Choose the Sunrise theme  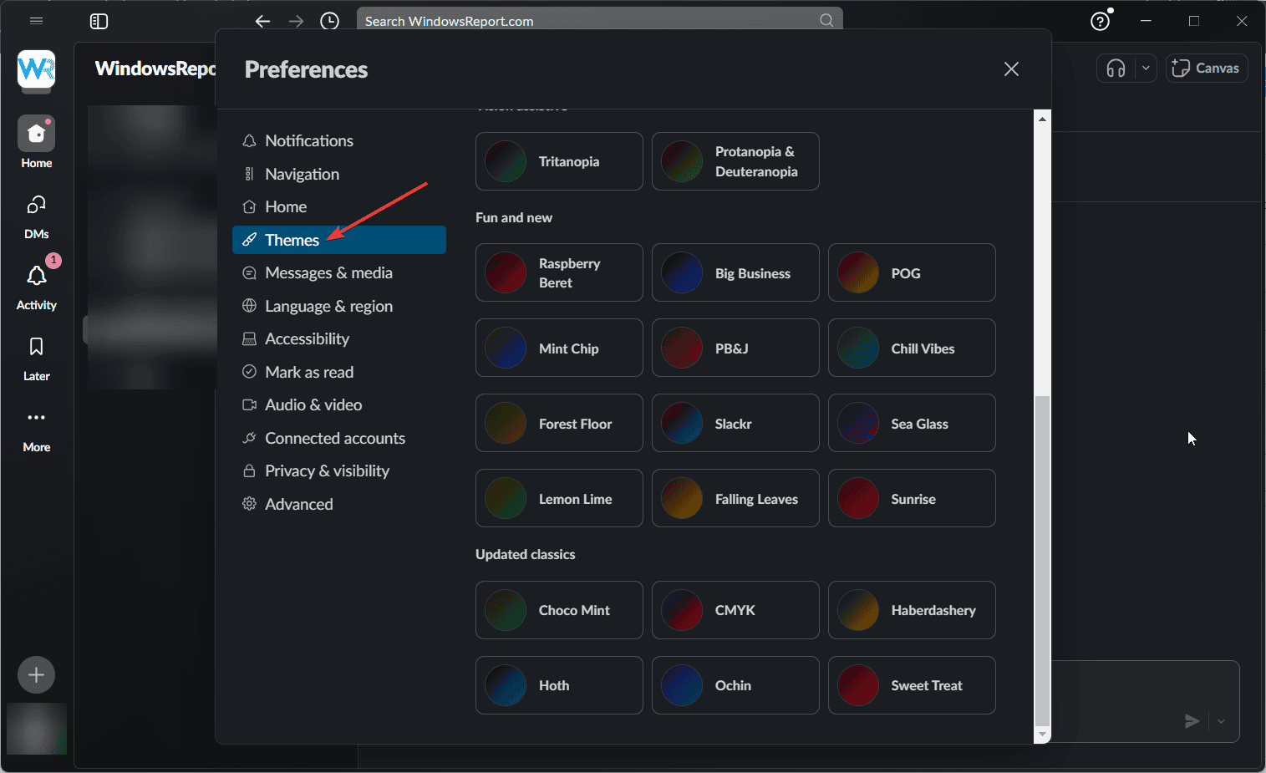(x=912, y=498)
